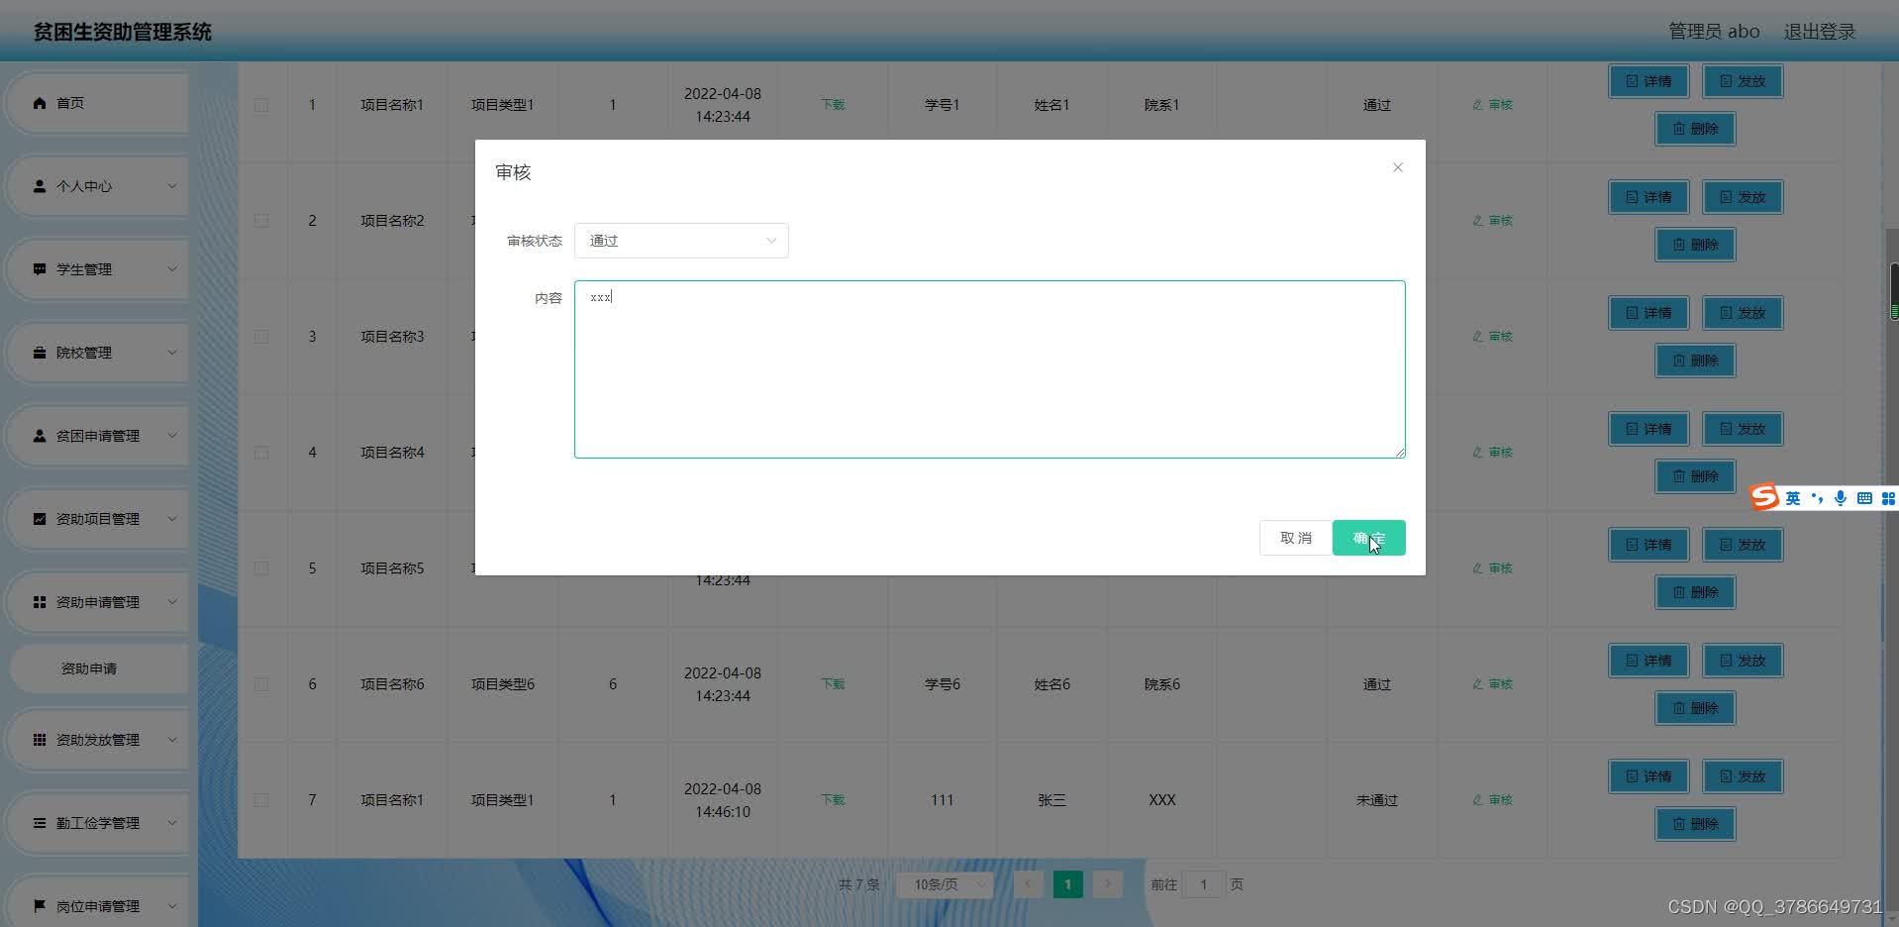Screen dimensions: 1899x927
Task: Click the 详情 button for row 7
Action: (1648, 776)
